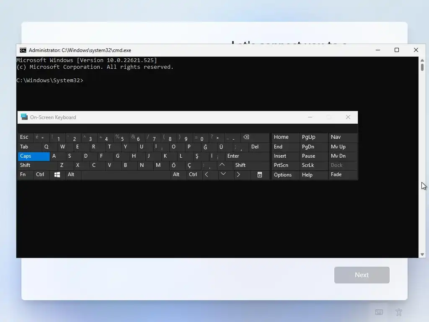
Task: Tap the Mv Dn key
Action: (343, 156)
